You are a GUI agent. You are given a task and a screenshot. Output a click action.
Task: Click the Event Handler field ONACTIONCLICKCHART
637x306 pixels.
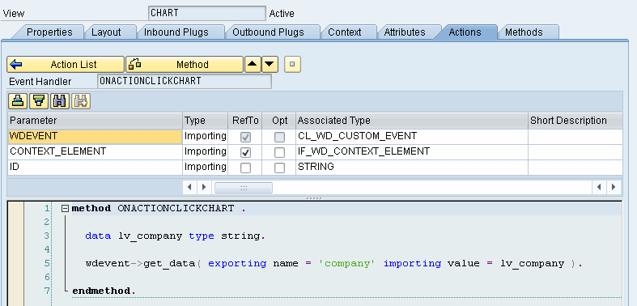click(x=185, y=81)
